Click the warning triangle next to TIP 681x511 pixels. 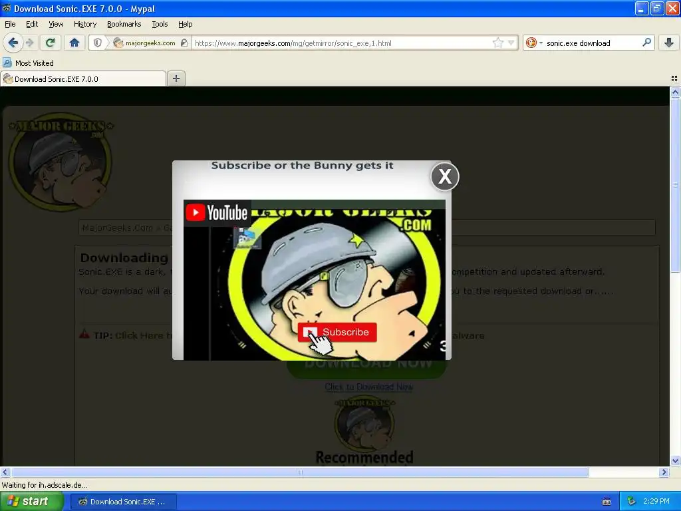[84, 335]
